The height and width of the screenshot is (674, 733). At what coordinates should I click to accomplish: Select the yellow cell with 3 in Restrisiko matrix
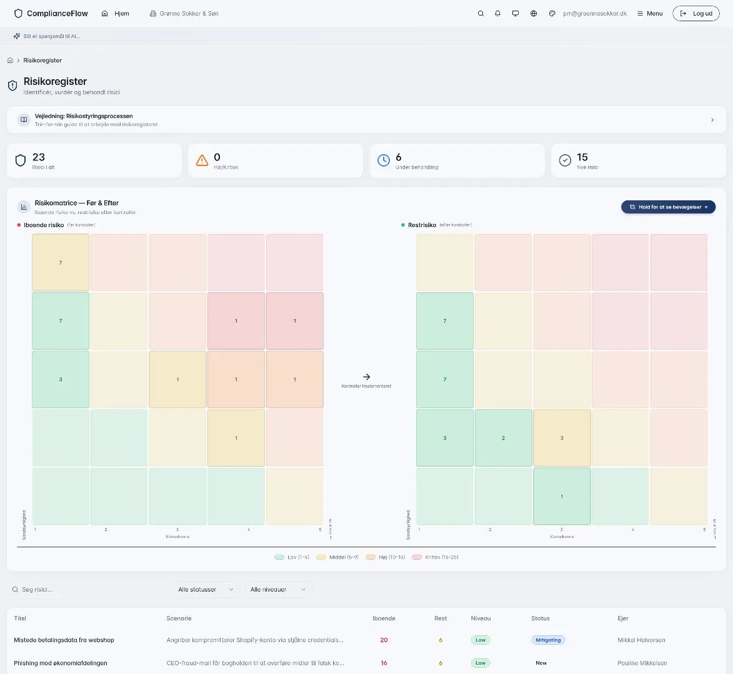click(x=562, y=438)
